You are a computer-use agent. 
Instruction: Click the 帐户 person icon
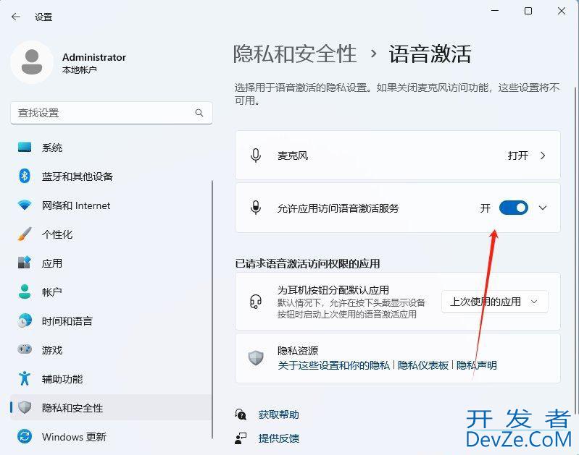(x=25, y=292)
